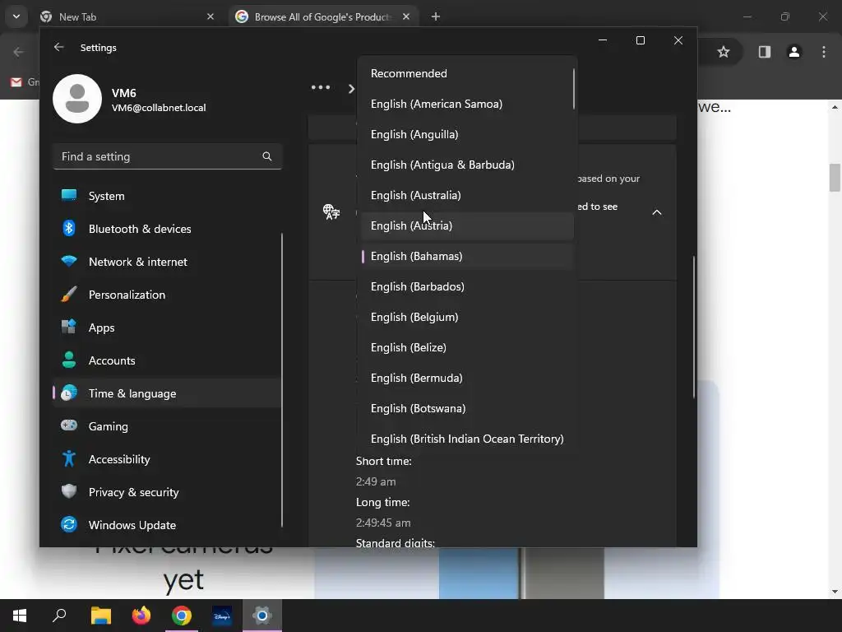Toggle Chrome side panel icon
The width and height of the screenshot is (842, 632).
[764, 52]
